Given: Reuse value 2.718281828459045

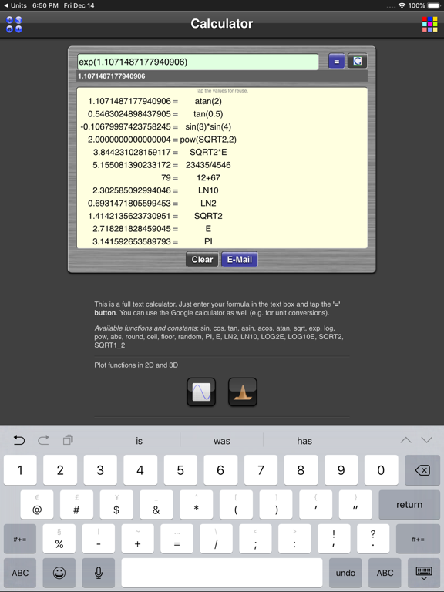Looking at the screenshot, I should click(132, 229).
